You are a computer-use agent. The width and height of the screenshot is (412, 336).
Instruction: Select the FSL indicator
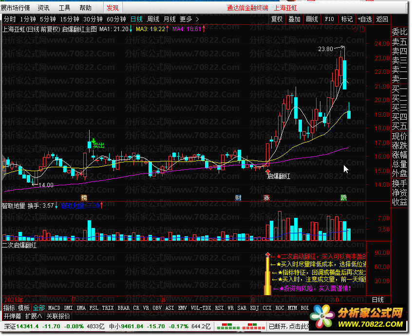tap(94, 308)
